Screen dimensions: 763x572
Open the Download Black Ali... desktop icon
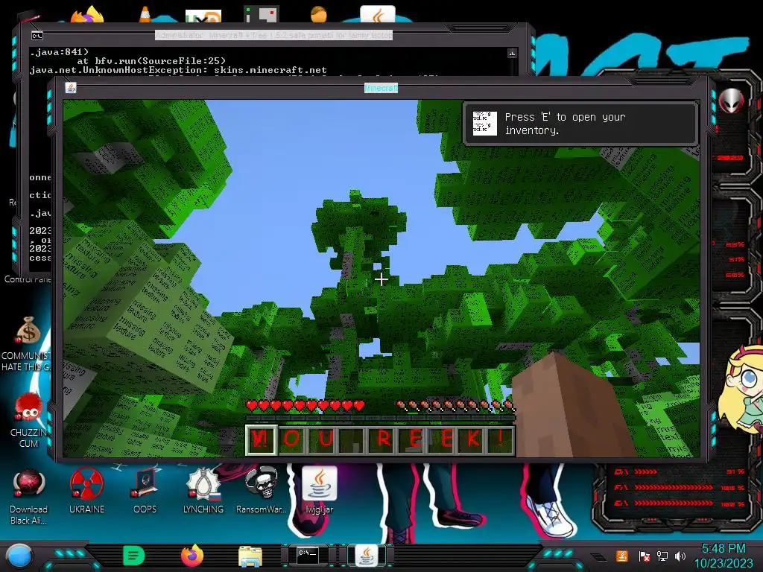(x=28, y=496)
